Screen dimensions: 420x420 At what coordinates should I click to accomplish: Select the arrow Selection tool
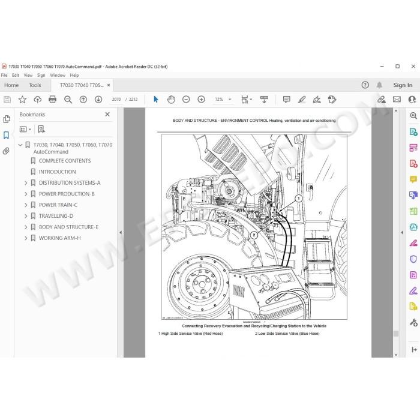point(156,100)
